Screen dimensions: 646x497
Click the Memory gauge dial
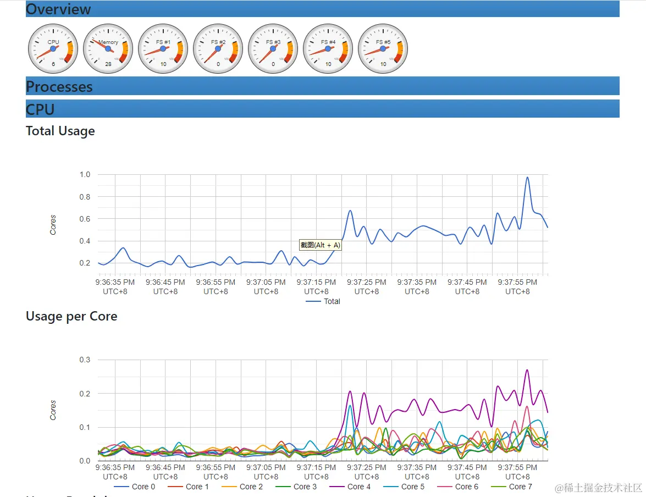click(108, 48)
